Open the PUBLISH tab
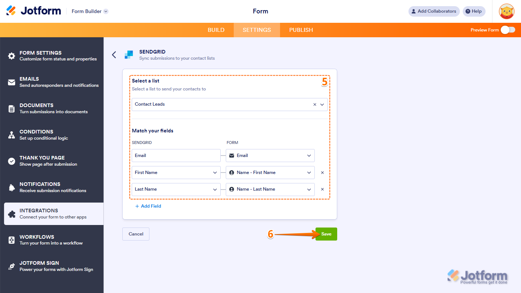 tap(301, 30)
